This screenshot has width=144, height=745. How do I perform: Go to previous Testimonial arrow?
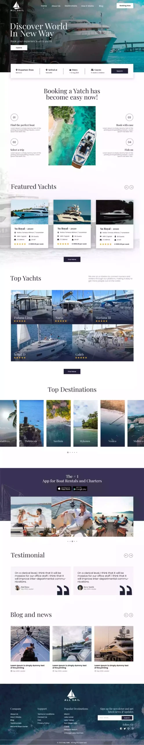point(126,555)
